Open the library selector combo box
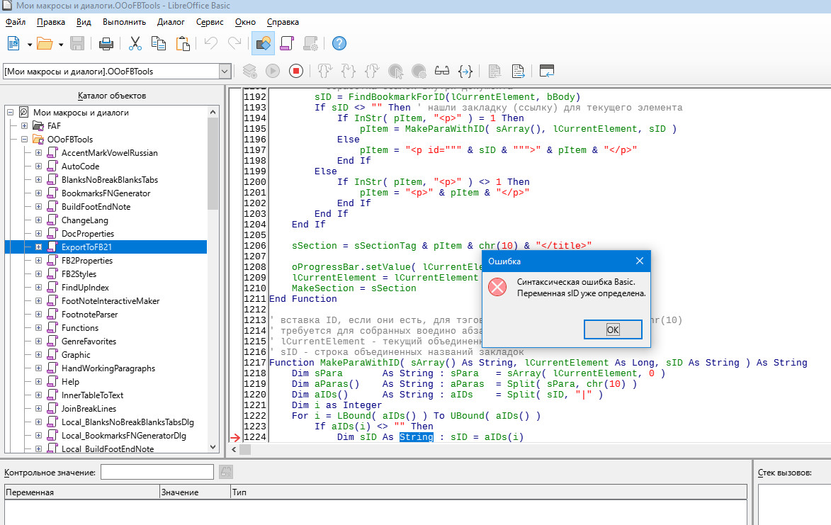 (x=117, y=72)
